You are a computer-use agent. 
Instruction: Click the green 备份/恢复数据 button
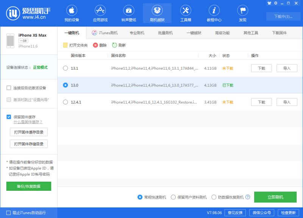[x=29, y=186]
